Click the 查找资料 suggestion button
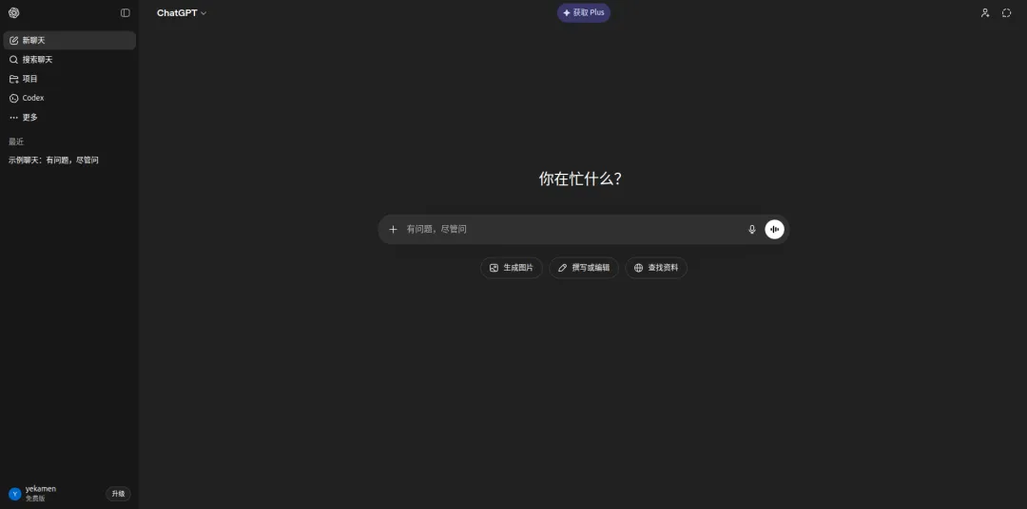 tap(656, 268)
